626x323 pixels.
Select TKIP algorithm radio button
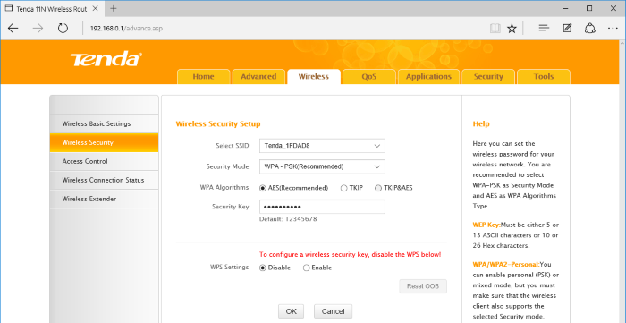[343, 188]
